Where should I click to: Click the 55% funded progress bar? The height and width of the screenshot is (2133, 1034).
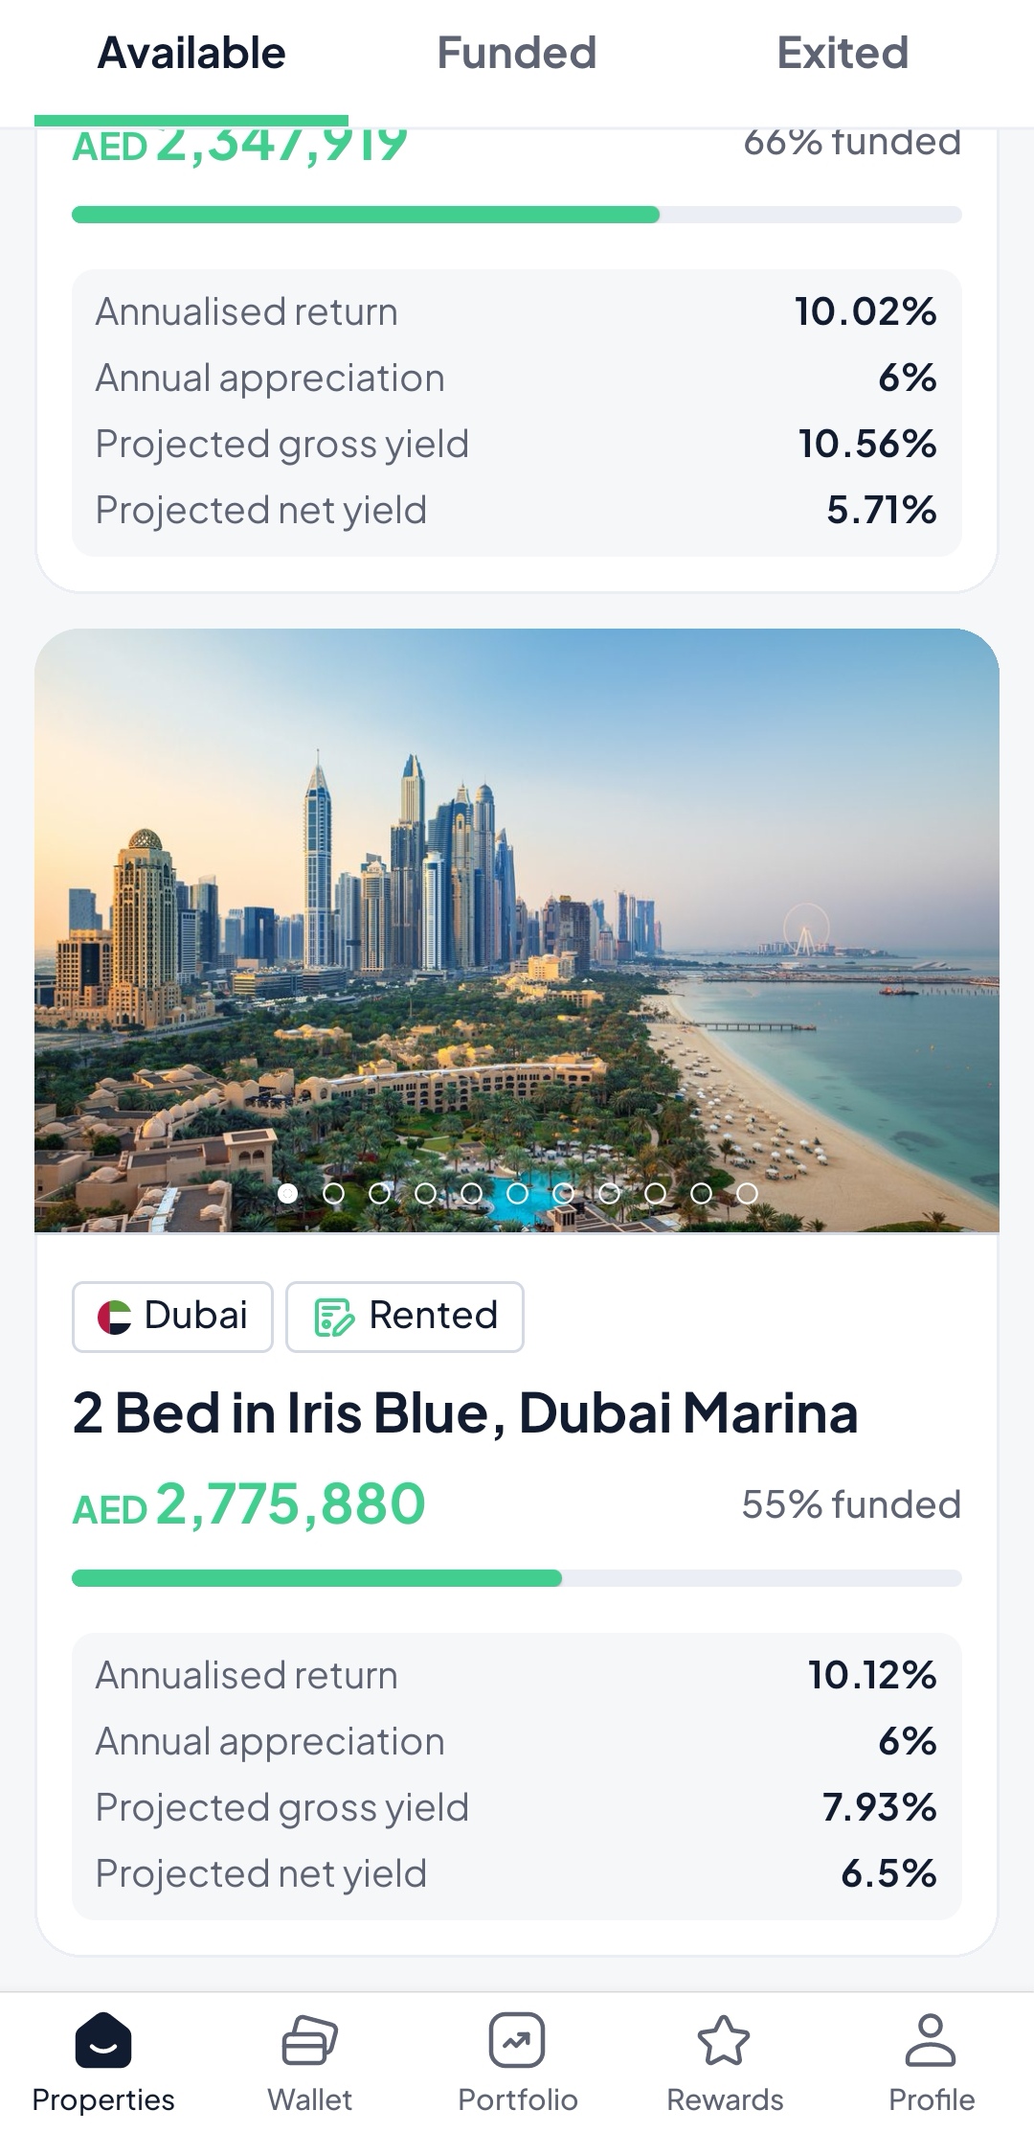517,1578
